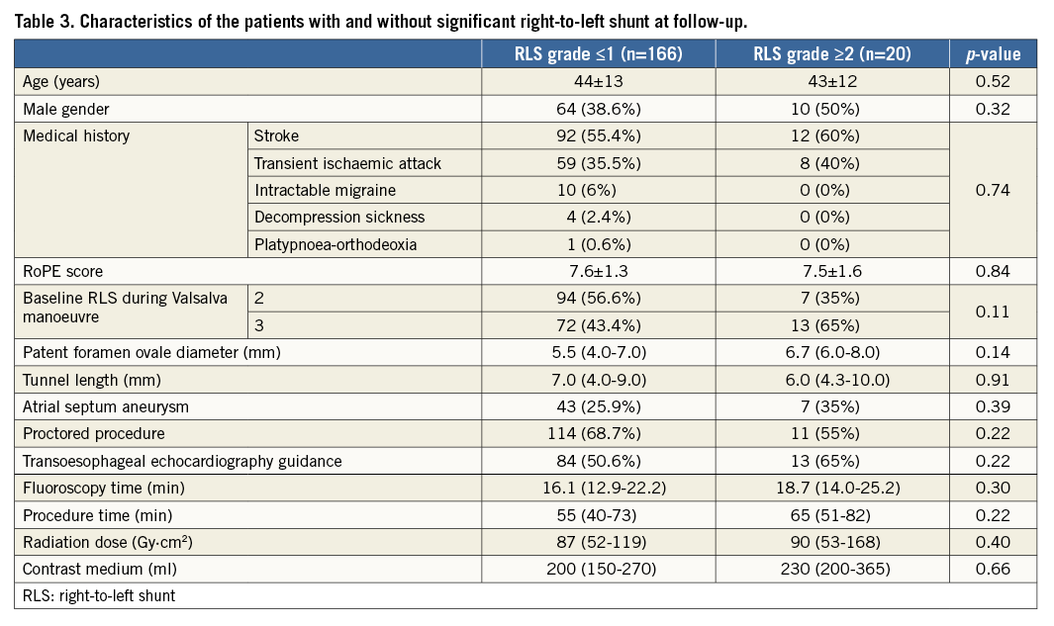Click the p-value column header
Screen dimensions: 1054x626
pos(993,54)
